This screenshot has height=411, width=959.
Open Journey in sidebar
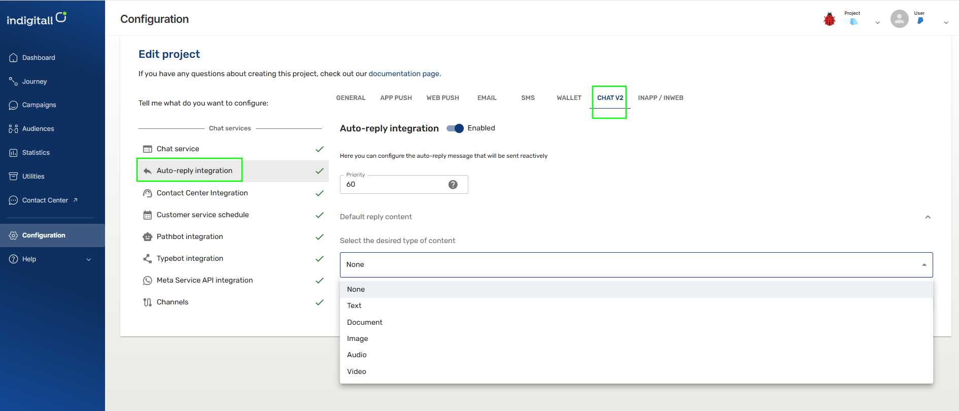pos(52,81)
